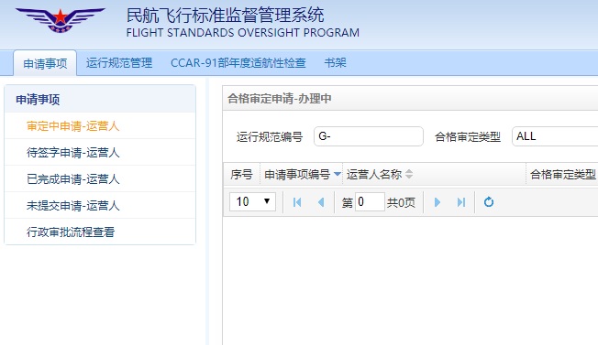Viewport: 598px width, 345px height.
Task: Click the 运行规范编号 input field with G-
Action: click(369, 136)
